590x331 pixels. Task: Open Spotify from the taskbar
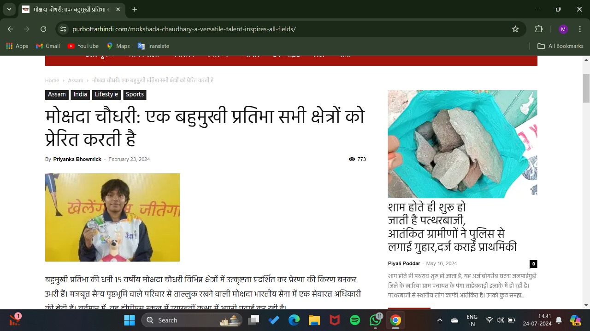pos(355,320)
